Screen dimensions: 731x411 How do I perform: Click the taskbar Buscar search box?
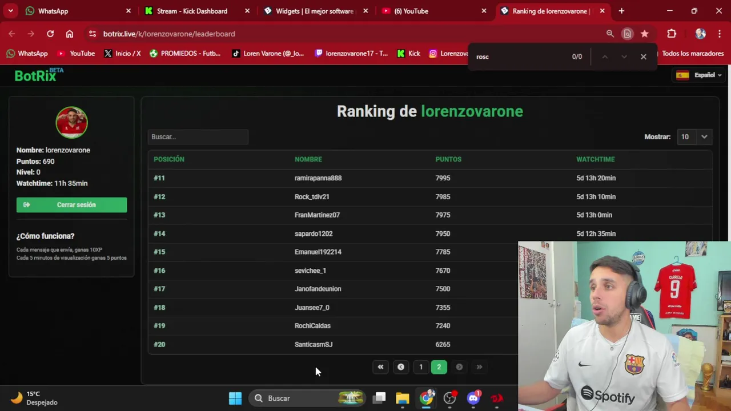click(308, 398)
